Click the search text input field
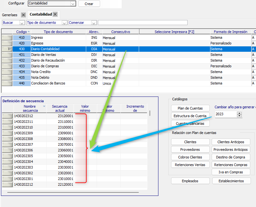 [143, 23]
